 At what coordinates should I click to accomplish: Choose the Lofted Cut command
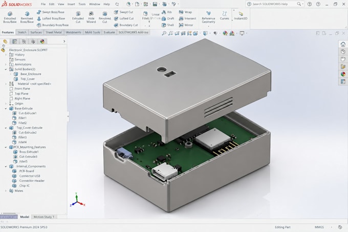pos(124,18)
